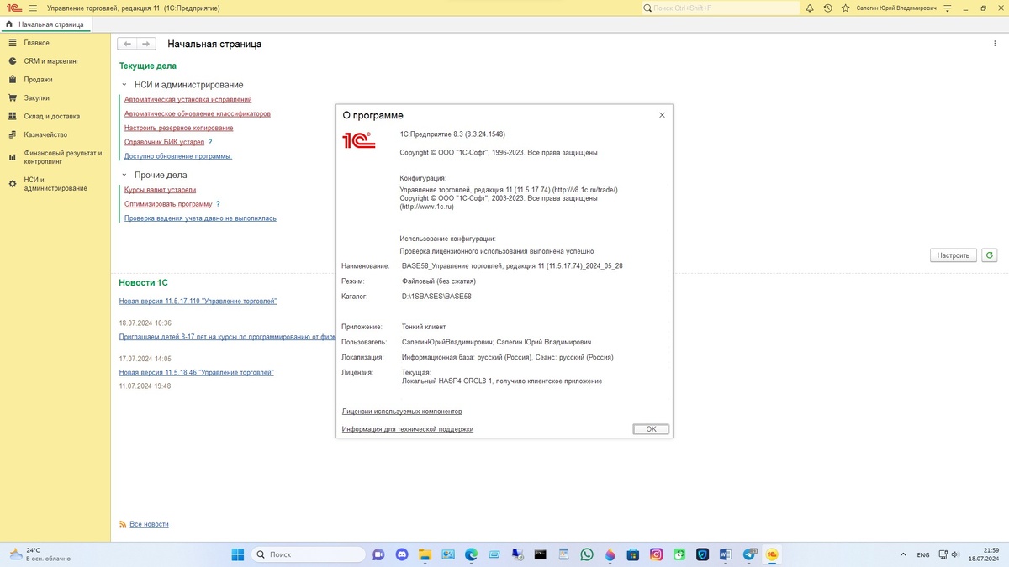Image resolution: width=1009 pixels, height=567 pixels.
Task: Open Microsoft Store from the taskbar
Action: [x=633, y=554]
